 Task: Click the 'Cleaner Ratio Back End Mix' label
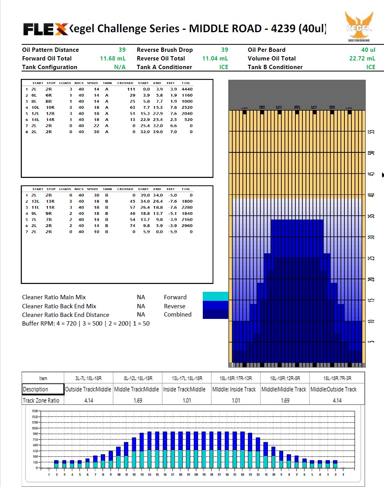coord(59,306)
